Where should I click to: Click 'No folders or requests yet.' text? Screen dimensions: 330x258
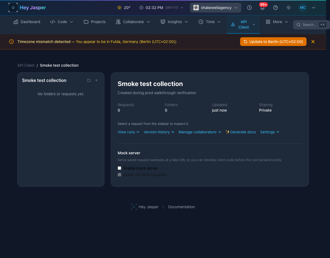(61, 94)
